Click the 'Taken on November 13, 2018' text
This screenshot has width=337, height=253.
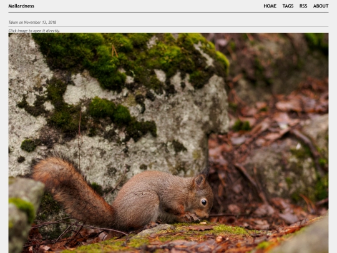coord(32,22)
